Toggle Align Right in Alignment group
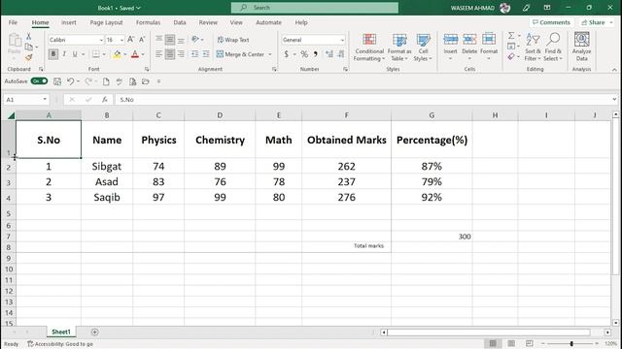622x349 pixels. (x=181, y=54)
